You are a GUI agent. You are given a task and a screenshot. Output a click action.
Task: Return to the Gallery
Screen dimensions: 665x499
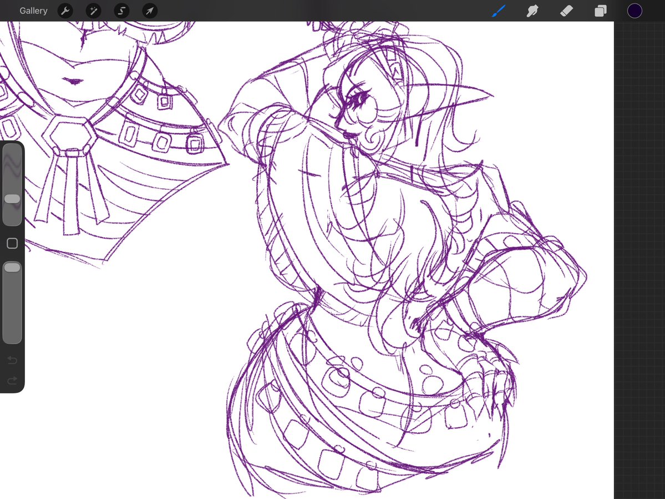33,11
